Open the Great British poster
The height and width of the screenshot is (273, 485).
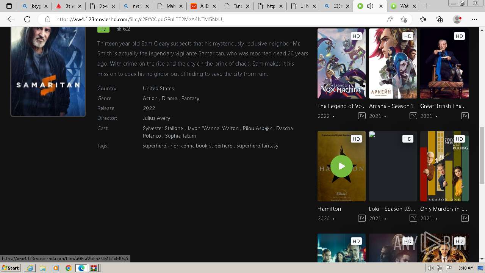coord(444,63)
